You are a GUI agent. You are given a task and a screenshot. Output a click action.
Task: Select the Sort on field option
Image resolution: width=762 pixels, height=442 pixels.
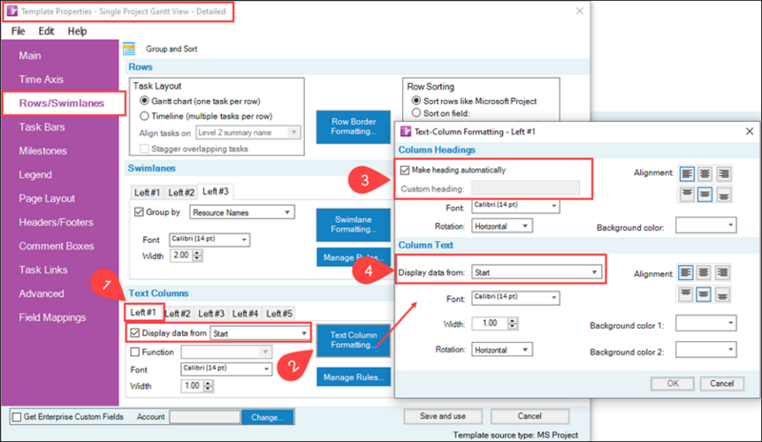[416, 112]
